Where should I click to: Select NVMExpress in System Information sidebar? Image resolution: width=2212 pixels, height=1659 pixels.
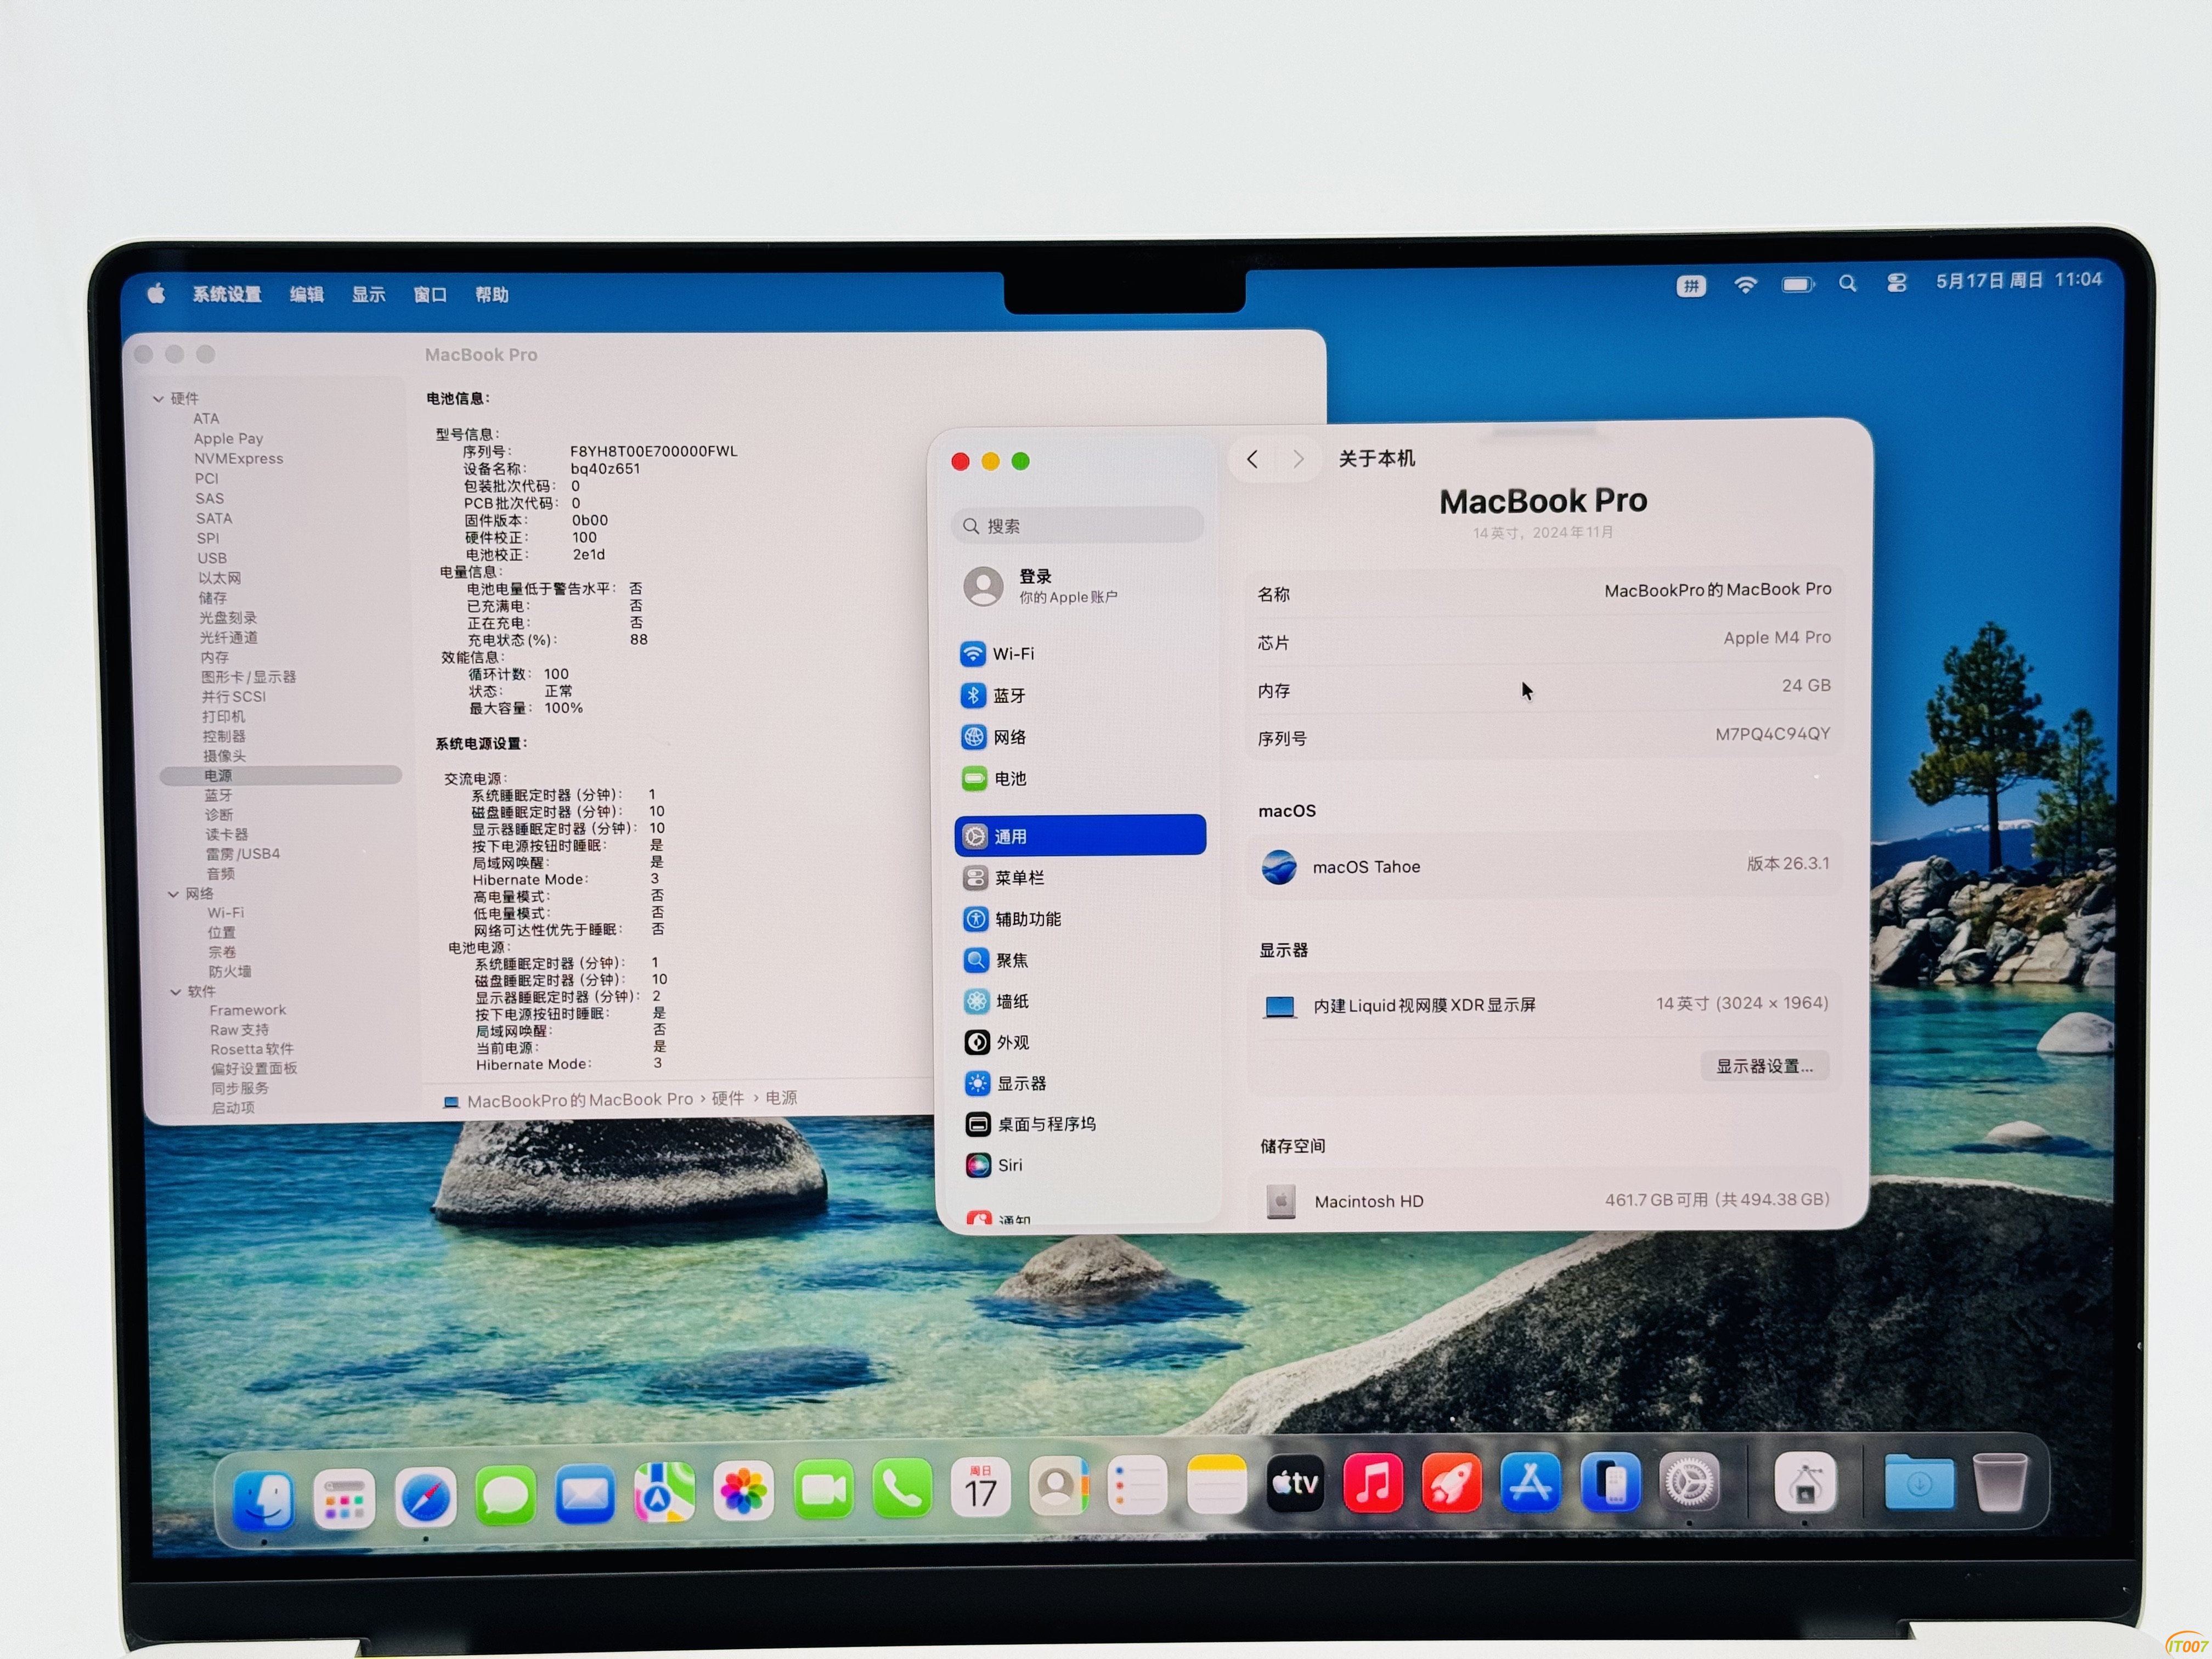pyautogui.click(x=238, y=458)
